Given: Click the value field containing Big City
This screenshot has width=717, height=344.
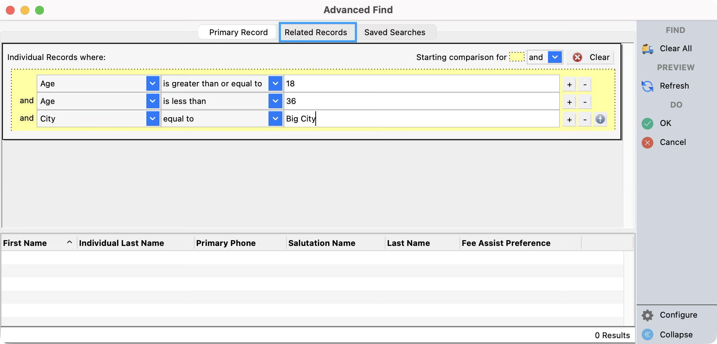Looking at the screenshot, I should pyautogui.click(x=422, y=119).
